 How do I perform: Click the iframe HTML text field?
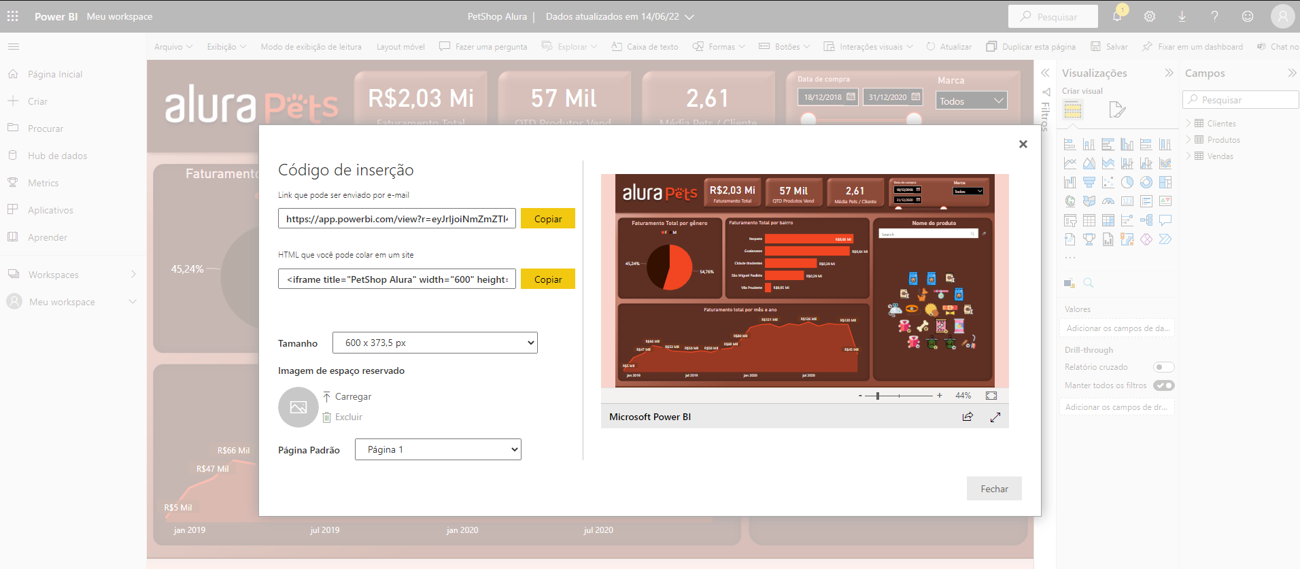(397, 279)
